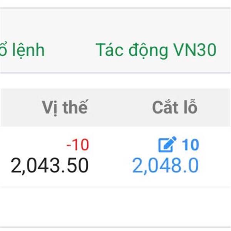Click the bottom separator line of the screen
The image size is (231, 231).
coord(115,228)
